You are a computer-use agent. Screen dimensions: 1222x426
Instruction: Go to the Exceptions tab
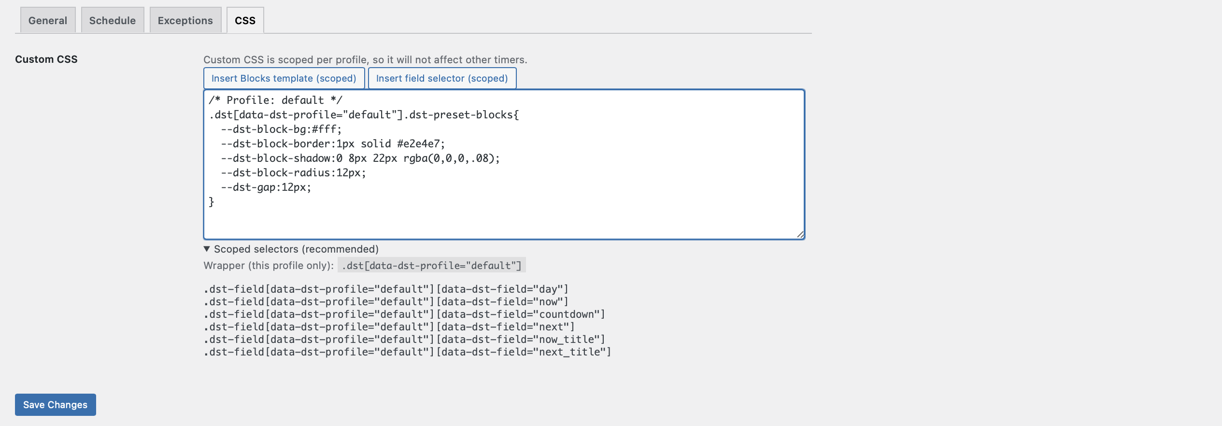pyautogui.click(x=185, y=20)
